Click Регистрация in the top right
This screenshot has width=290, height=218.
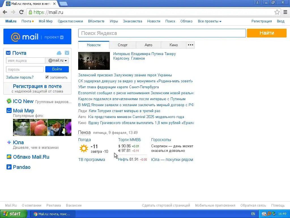click(x=261, y=21)
